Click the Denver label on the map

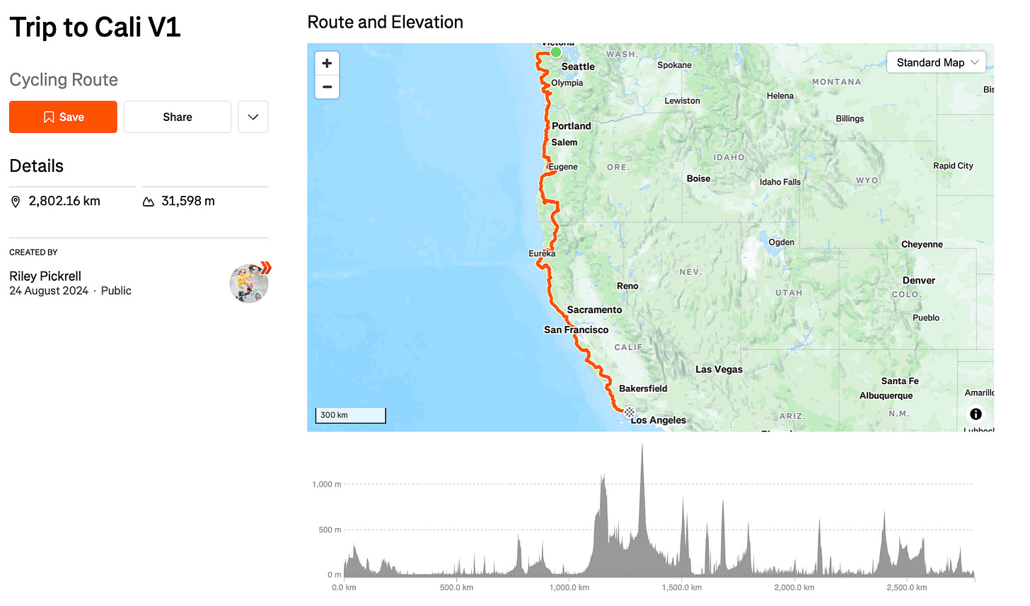[x=919, y=280]
